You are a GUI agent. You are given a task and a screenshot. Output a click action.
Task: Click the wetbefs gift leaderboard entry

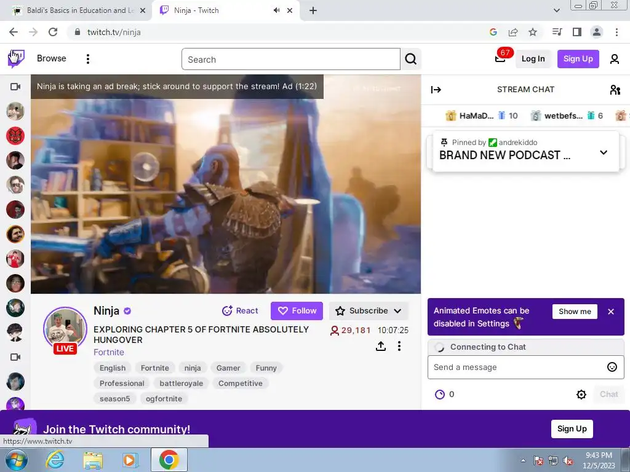[x=567, y=116]
